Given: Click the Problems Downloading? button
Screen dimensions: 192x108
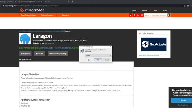Looking at the screenshot, I should 58,54.
